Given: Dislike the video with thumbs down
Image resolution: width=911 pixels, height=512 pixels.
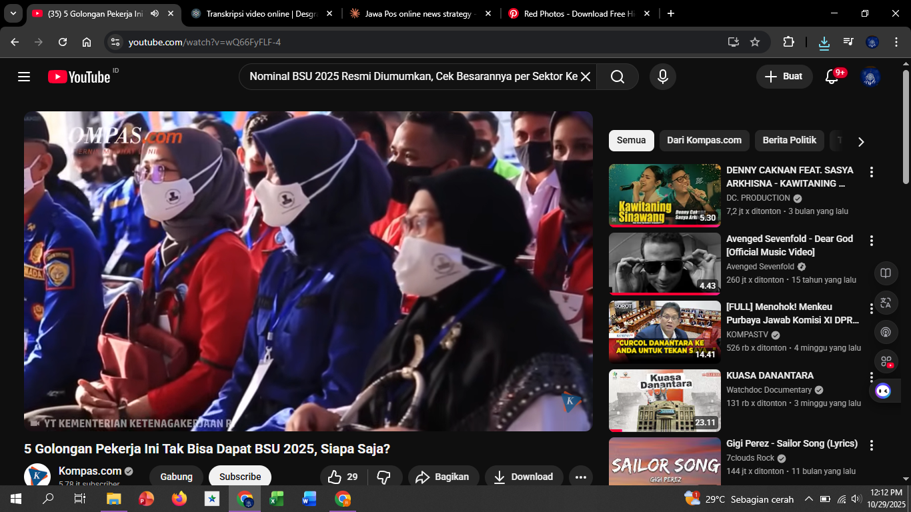Looking at the screenshot, I should (383, 477).
